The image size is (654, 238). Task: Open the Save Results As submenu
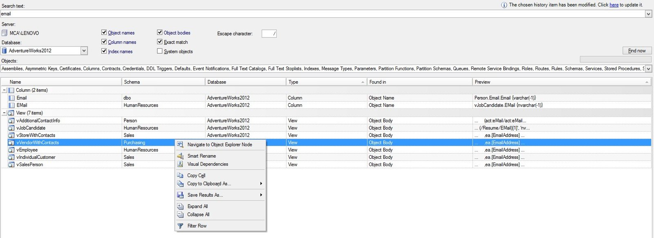click(261, 195)
